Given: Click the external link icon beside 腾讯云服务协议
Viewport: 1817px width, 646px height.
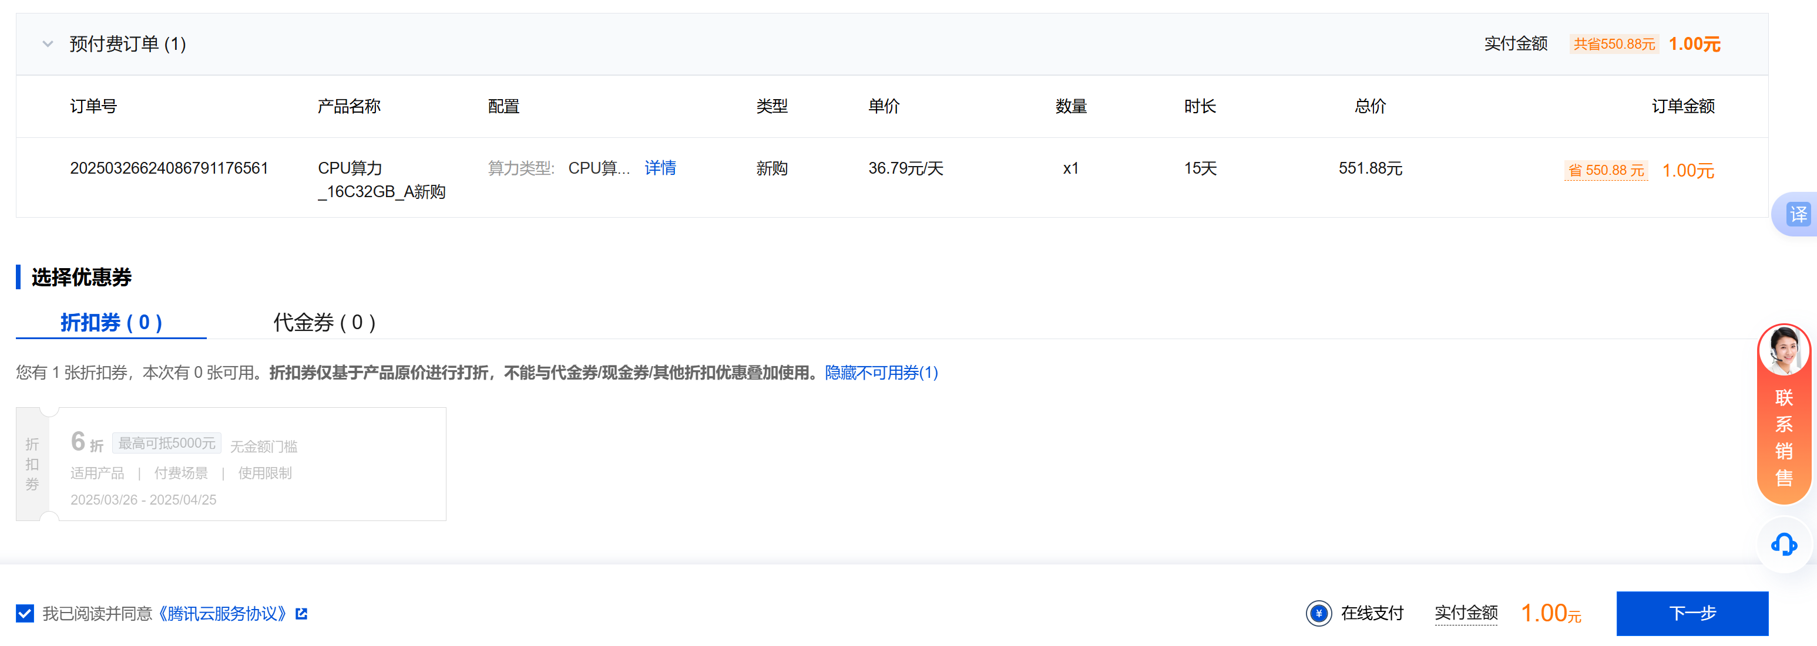Looking at the screenshot, I should [x=302, y=614].
